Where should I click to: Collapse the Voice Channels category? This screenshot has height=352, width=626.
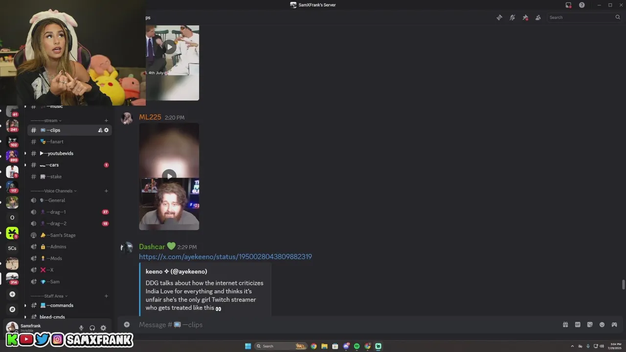coord(54,191)
